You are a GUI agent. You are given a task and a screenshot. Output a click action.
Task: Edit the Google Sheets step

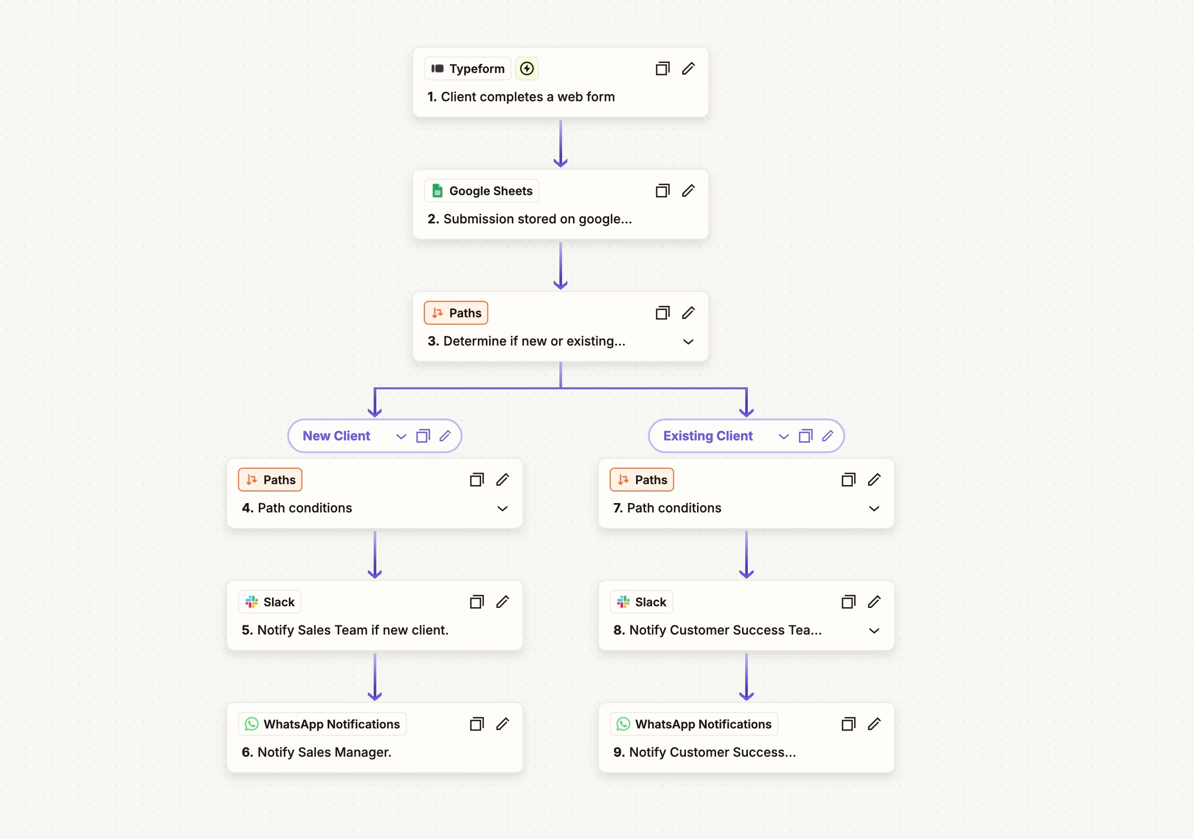pyautogui.click(x=688, y=191)
